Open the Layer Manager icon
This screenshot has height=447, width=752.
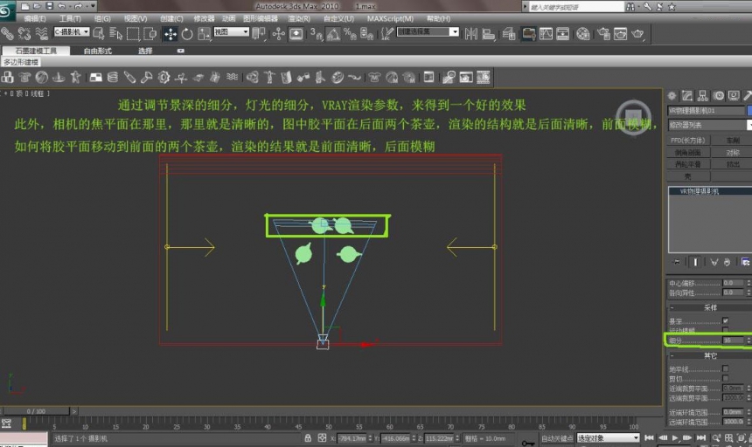point(509,33)
